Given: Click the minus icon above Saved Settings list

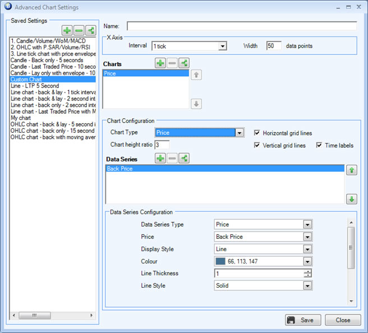Looking at the screenshot, I should point(79,30).
